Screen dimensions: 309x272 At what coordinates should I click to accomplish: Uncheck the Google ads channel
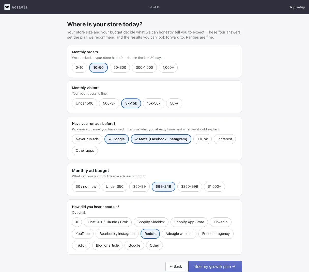click(x=117, y=139)
